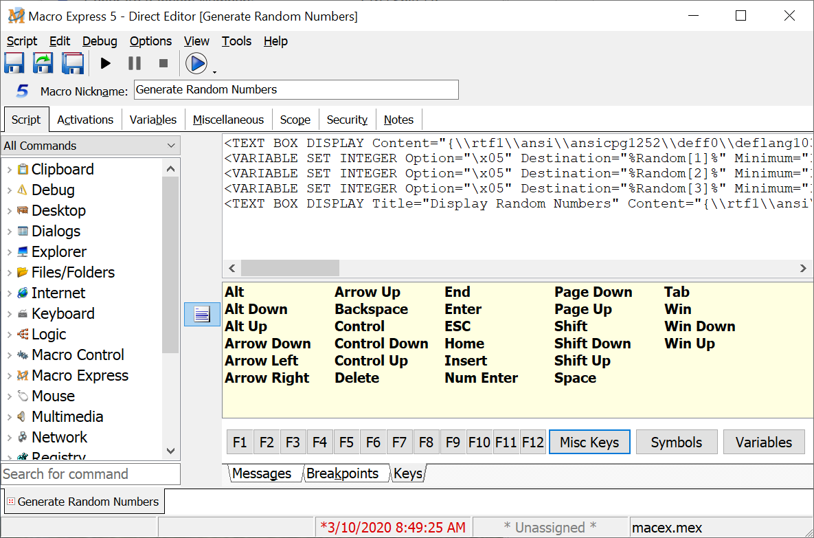
Task: Run macro with blue circular play icon
Action: (196, 63)
